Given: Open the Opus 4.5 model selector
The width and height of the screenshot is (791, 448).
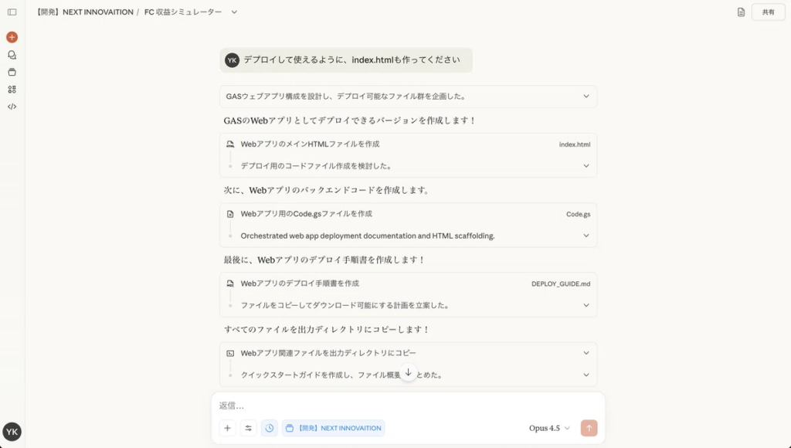Looking at the screenshot, I should [549, 428].
